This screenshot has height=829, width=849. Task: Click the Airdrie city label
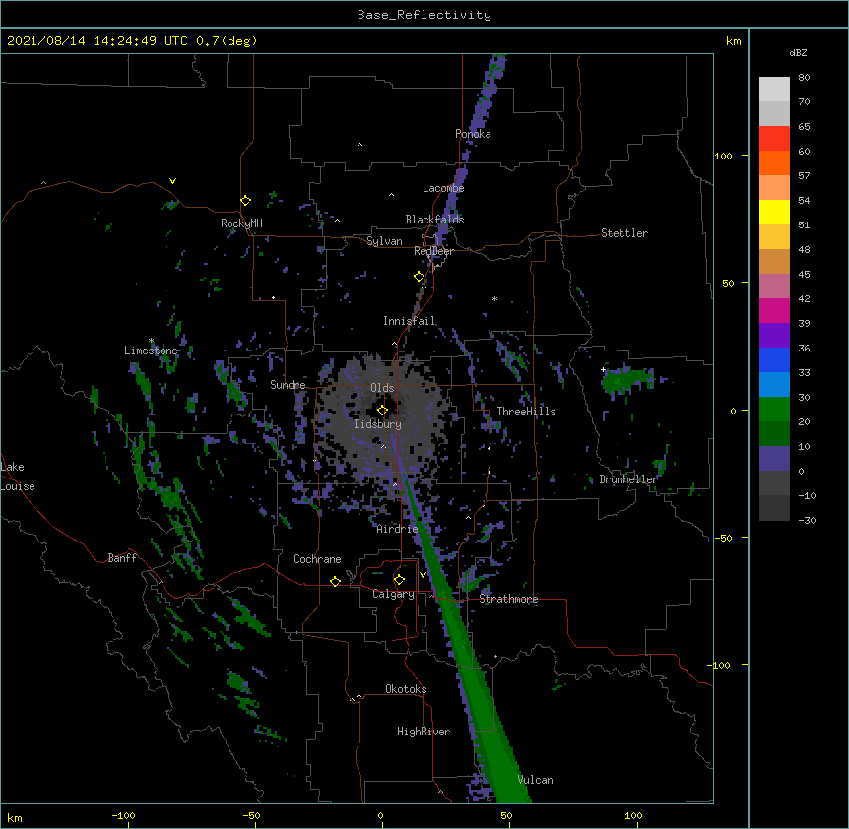pos(397,529)
